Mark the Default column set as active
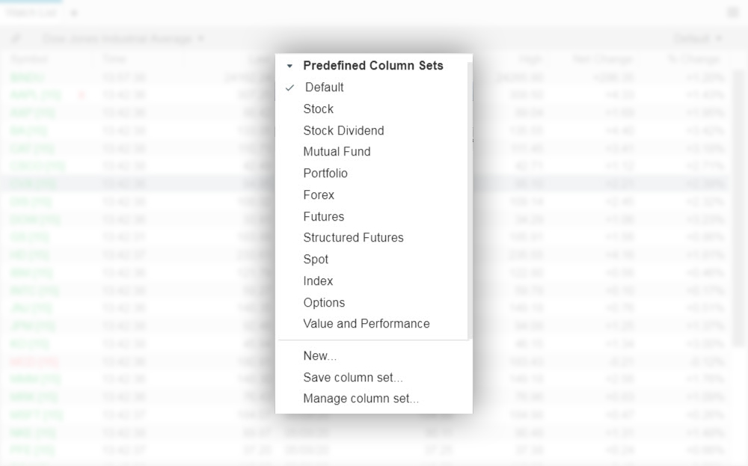 [324, 88]
